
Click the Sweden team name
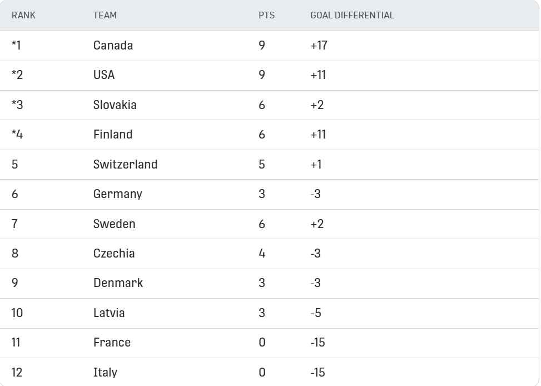[114, 224]
